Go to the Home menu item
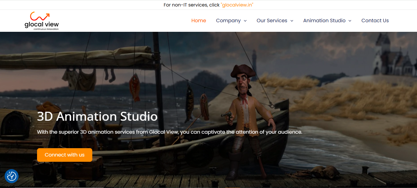 point(199,21)
